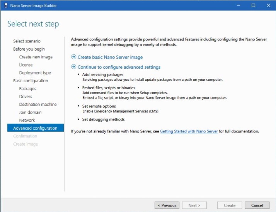Choose Continue to configure advanced settings
276x212 pixels.
click(x=119, y=67)
